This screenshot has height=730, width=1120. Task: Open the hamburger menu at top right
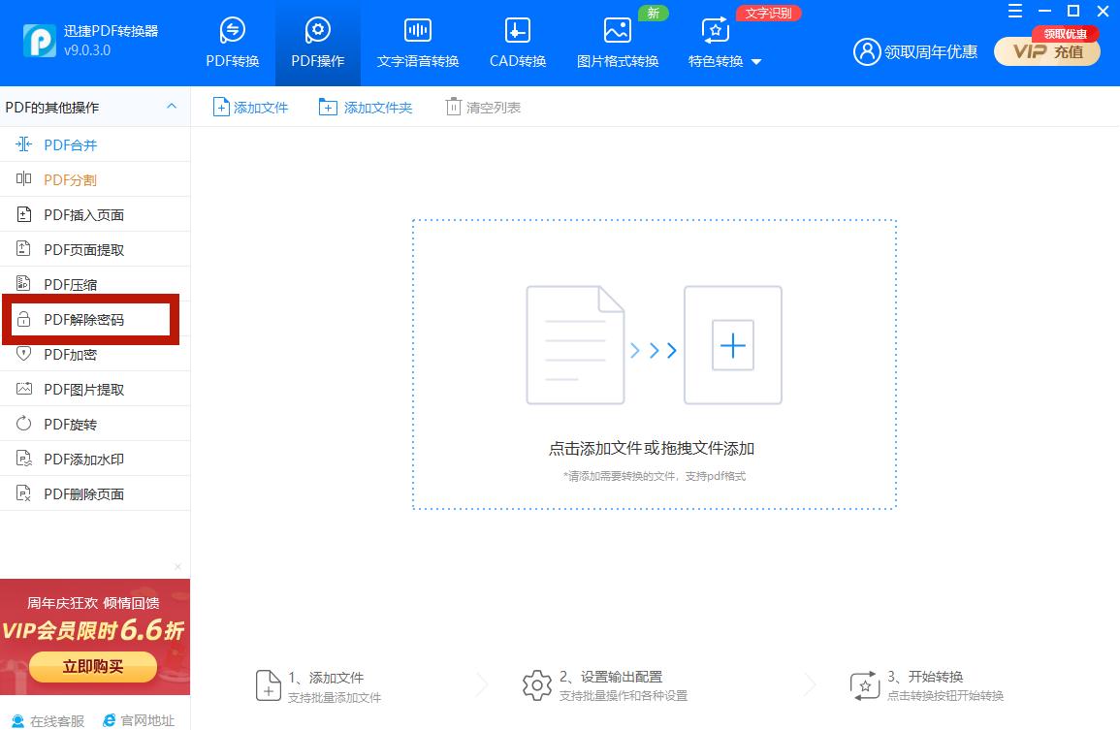coord(1015,12)
